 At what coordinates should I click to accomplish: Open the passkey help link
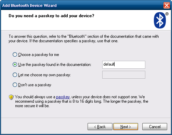[63, 97]
